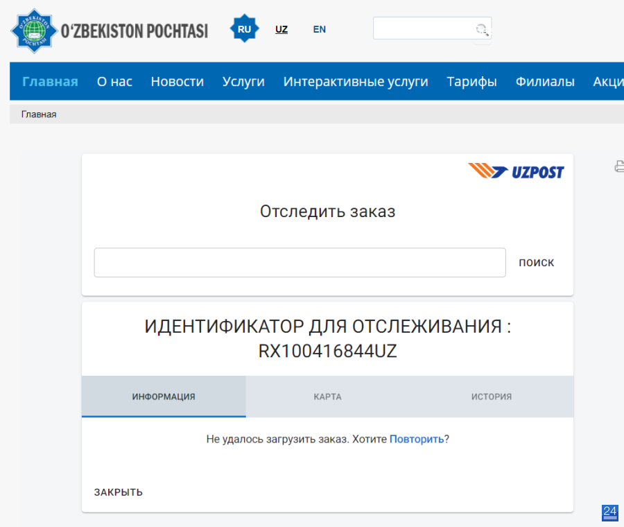Image resolution: width=624 pixels, height=527 pixels.
Task: Open the Филиалы menu item
Action: click(545, 81)
